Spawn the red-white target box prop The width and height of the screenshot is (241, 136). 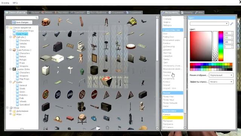pos(106,81)
